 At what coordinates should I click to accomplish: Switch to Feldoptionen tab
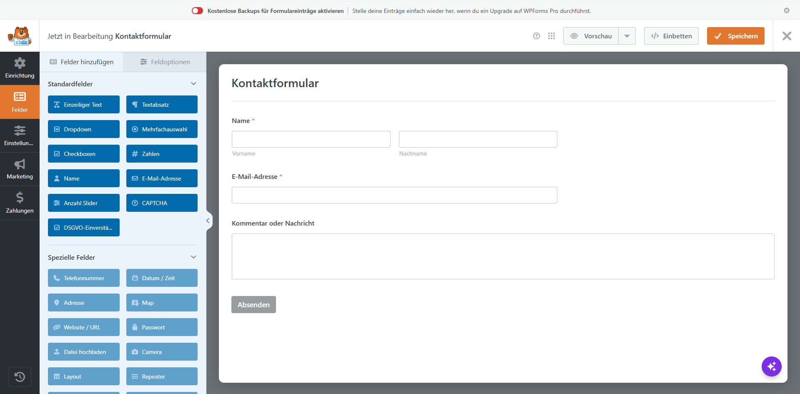[165, 62]
